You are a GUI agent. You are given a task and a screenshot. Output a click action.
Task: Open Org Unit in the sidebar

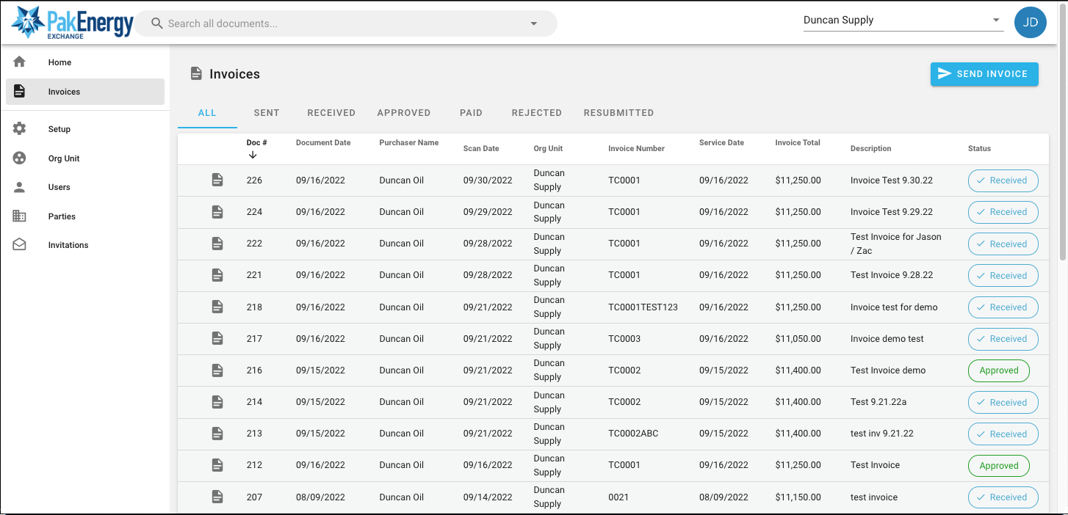(85, 158)
